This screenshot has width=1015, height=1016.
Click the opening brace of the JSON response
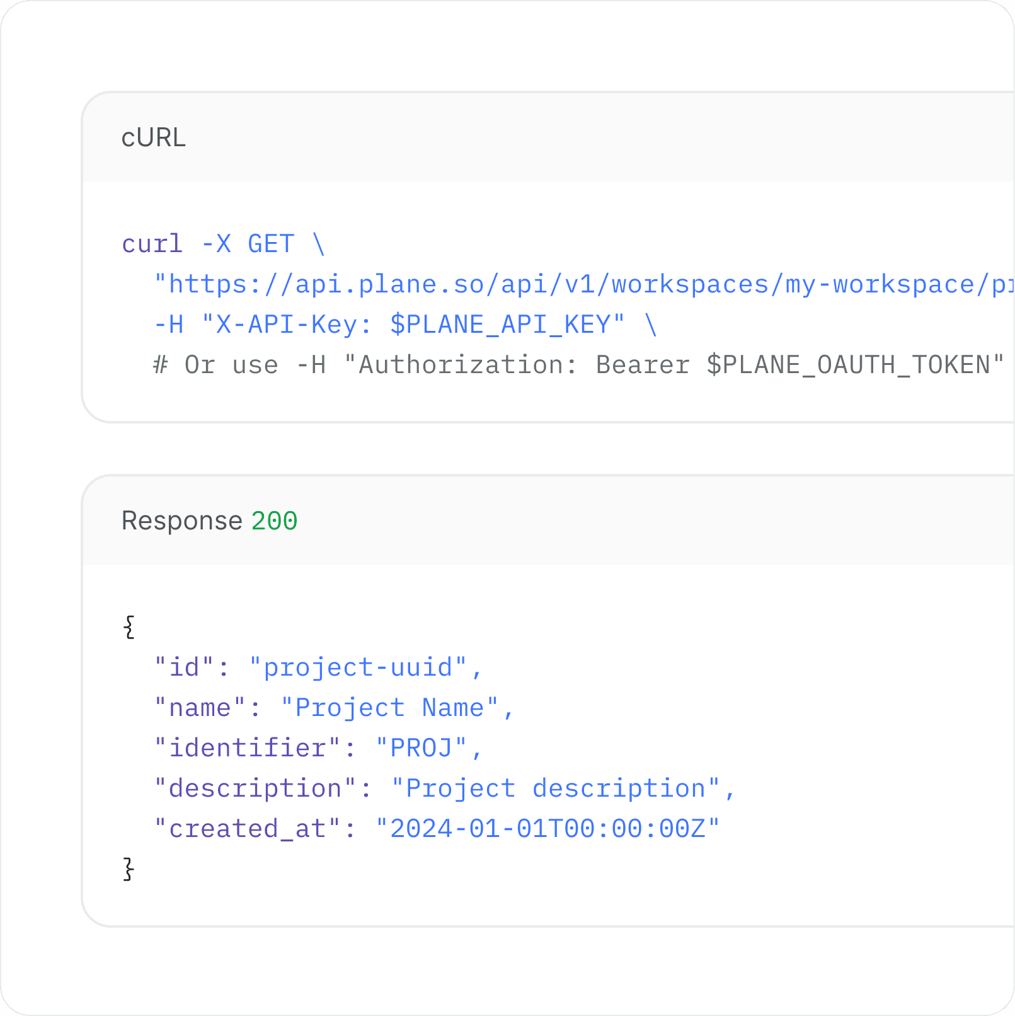[x=128, y=626]
